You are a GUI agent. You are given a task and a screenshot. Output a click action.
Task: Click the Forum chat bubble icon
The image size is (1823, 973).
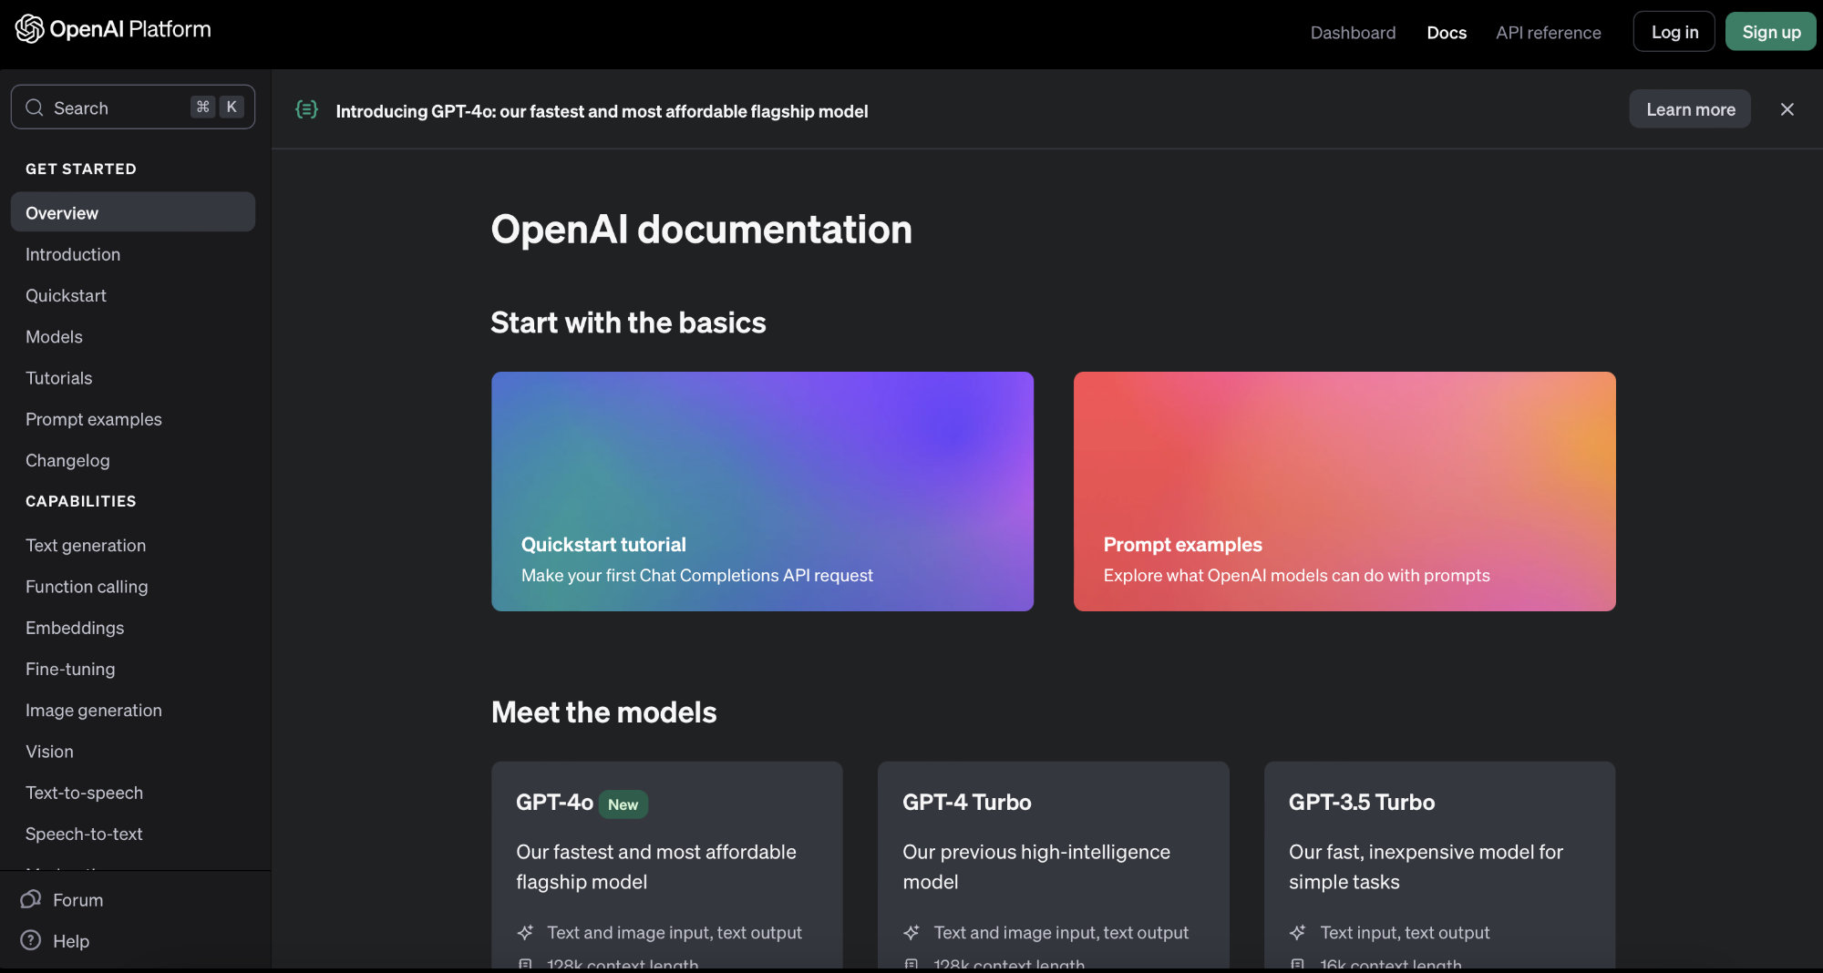coord(31,899)
